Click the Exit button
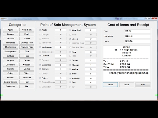 pyautogui.click(x=143, y=85)
